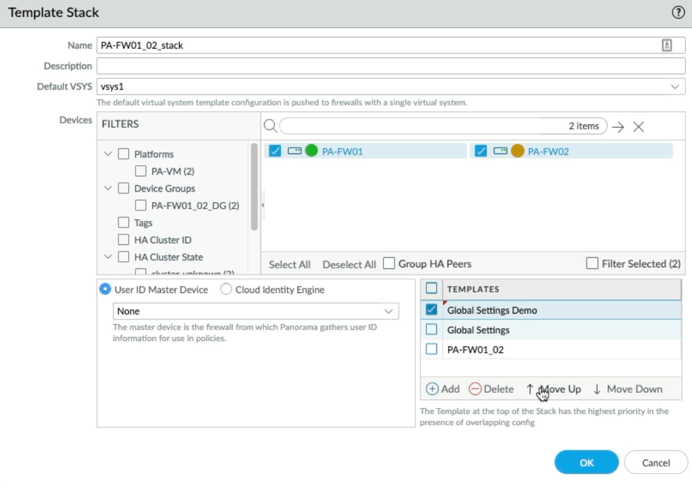Click the device search magnifier icon
Screen dimensions: 692x486
270,126
